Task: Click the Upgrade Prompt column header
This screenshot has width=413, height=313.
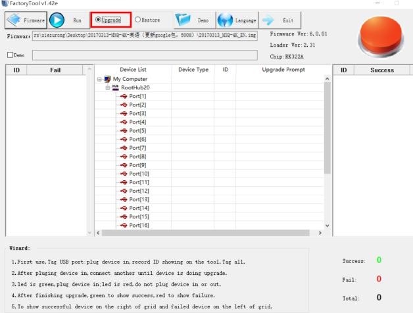Action: pyautogui.click(x=283, y=70)
